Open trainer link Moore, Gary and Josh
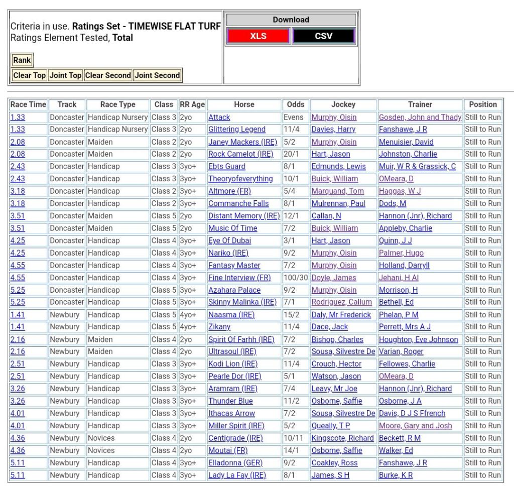Viewport: 514px width, 493px height. (x=415, y=426)
